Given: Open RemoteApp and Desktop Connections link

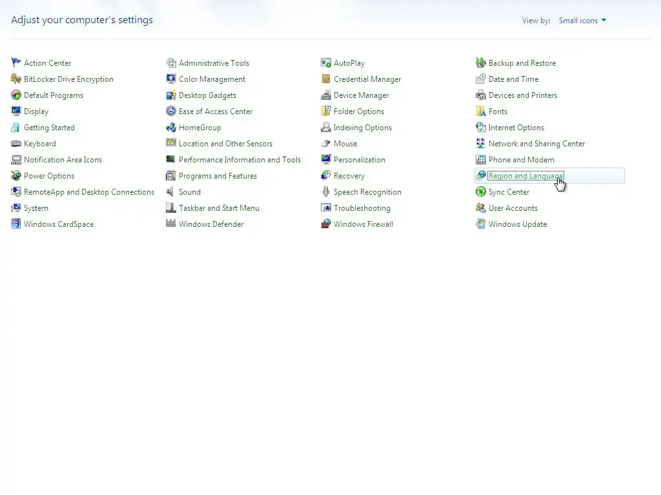Looking at the screenshot, I should [x=89, y=192].
